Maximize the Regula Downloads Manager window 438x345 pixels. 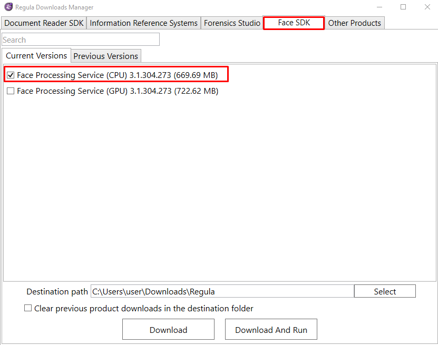click(x=403, y=7)
